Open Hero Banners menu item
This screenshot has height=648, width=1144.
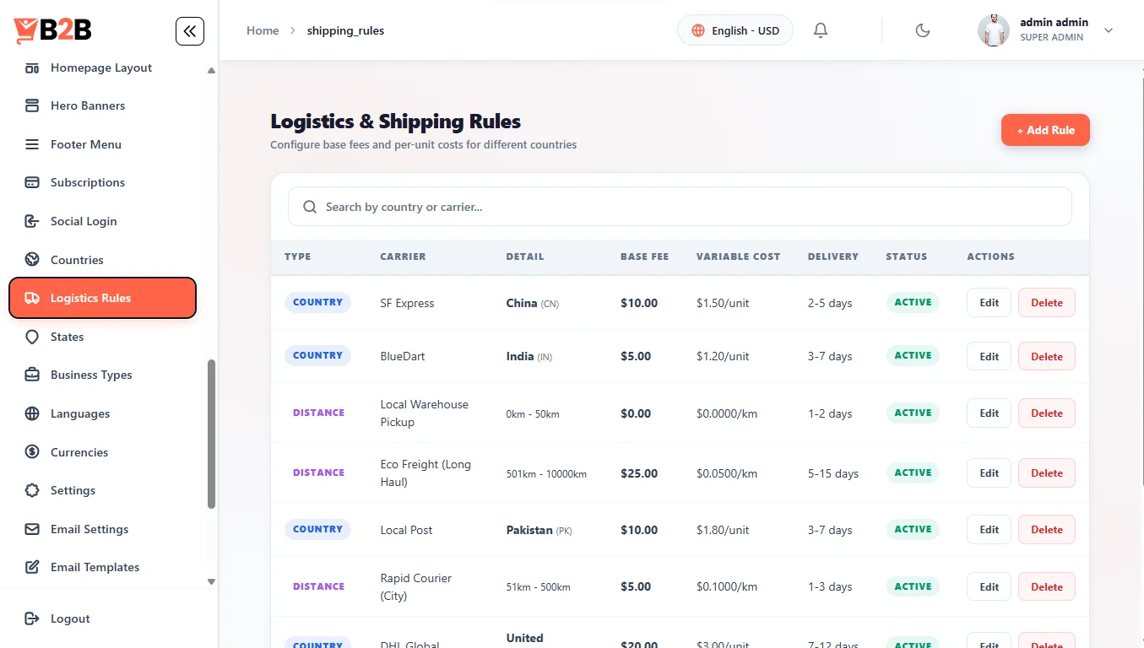103,105
